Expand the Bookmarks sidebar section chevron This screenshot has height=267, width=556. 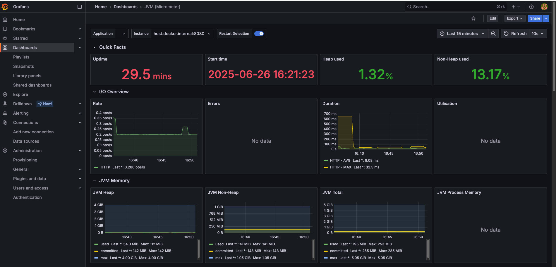[x=80, y=29]
